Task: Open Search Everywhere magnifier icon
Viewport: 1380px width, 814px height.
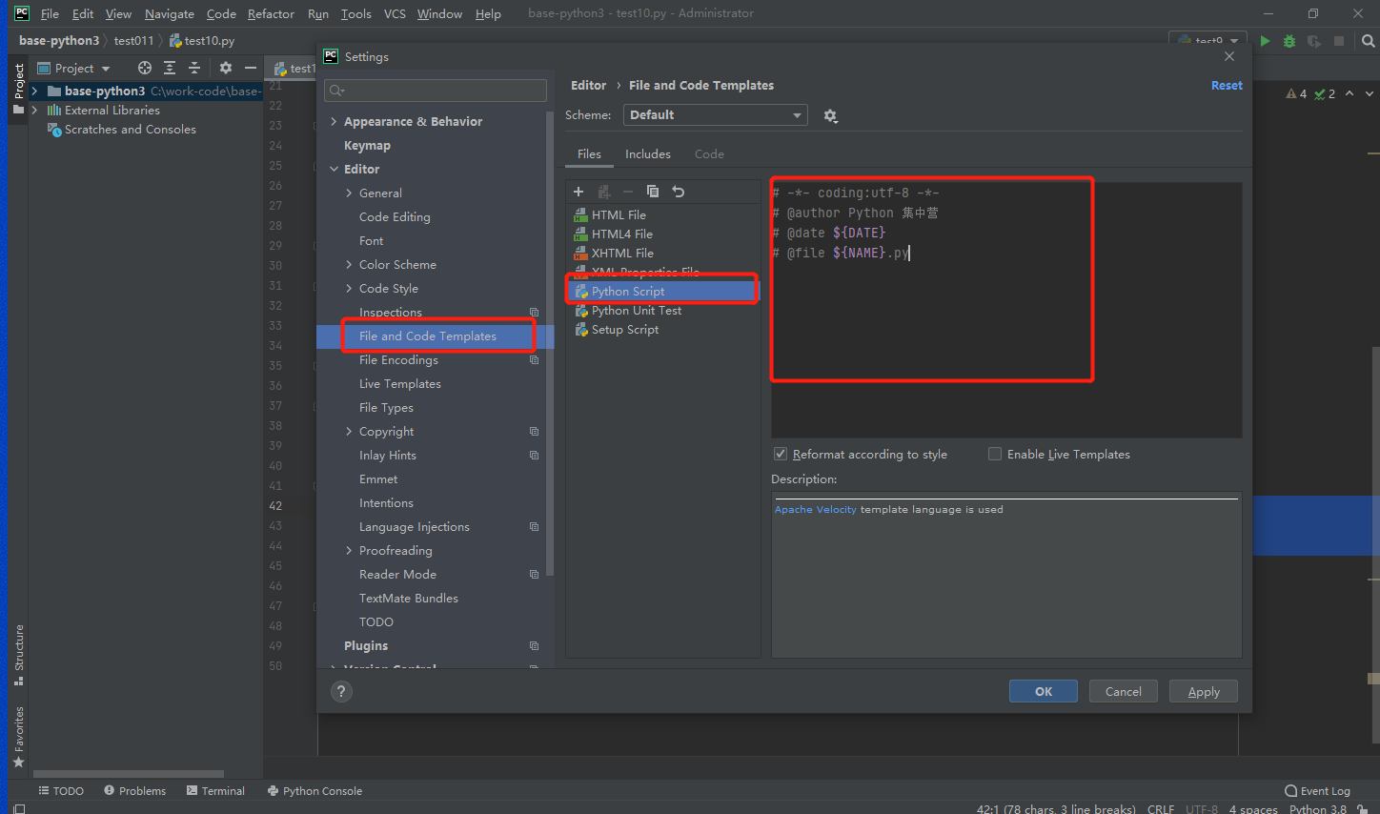Action: click(1369, 41)
